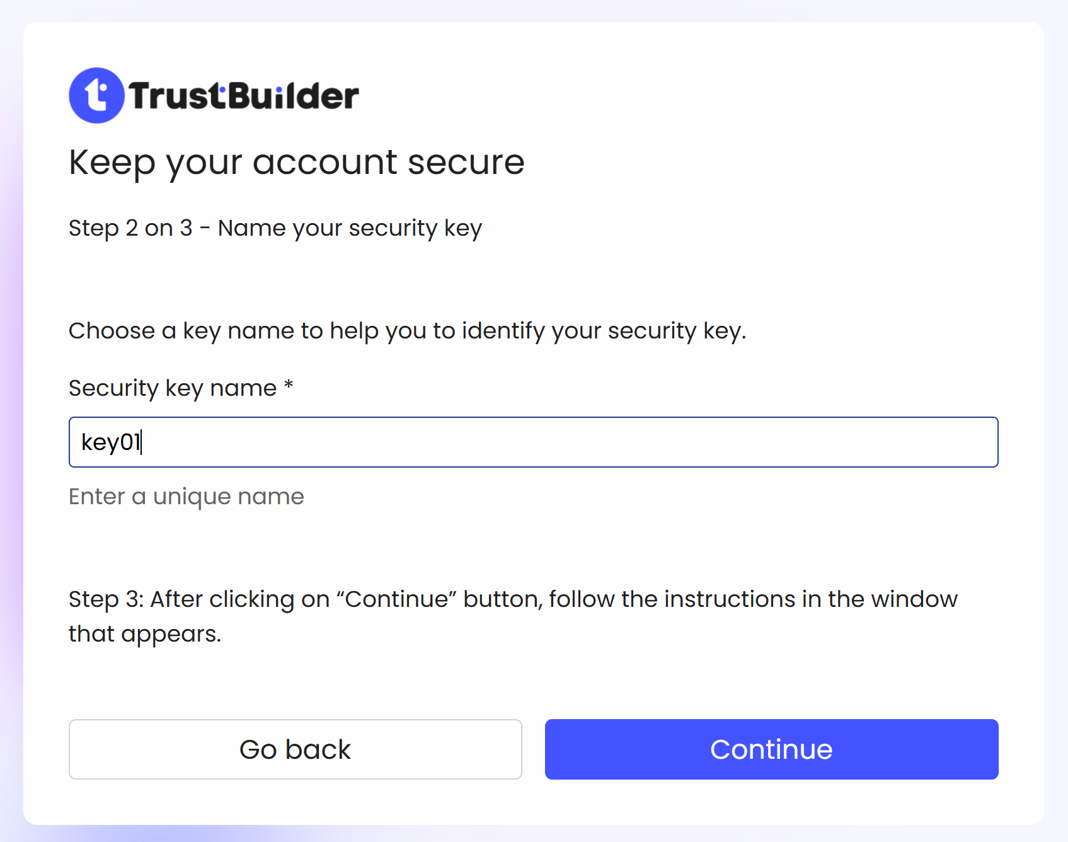The height and width of the screenshot is (842, 1068).
Task: Click the blue TrustBuilder circle logo icon
Action: click(x=96, y=96)
